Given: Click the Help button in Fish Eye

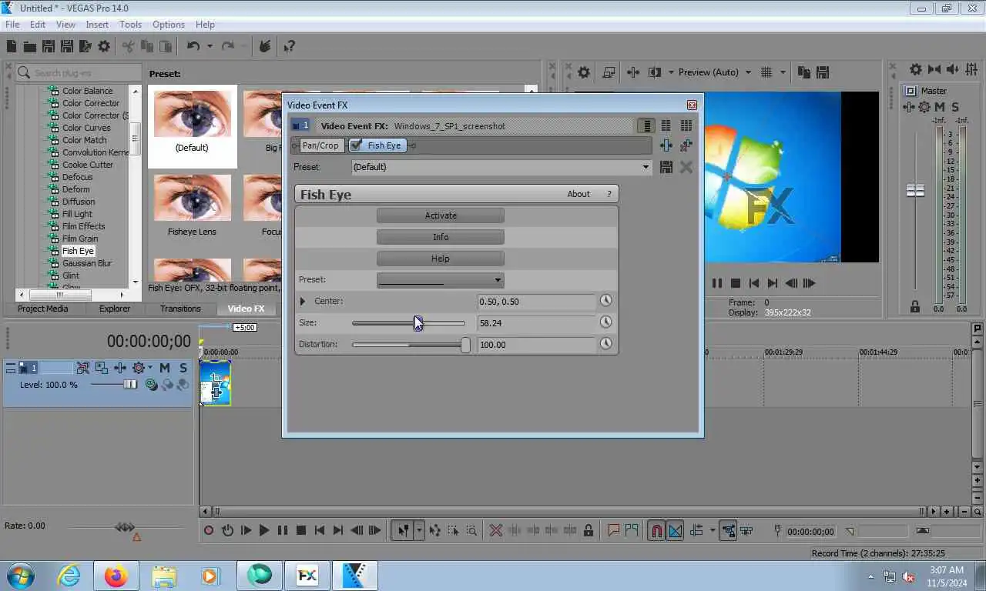Looking at the screenshot, I should click(441, 259).
